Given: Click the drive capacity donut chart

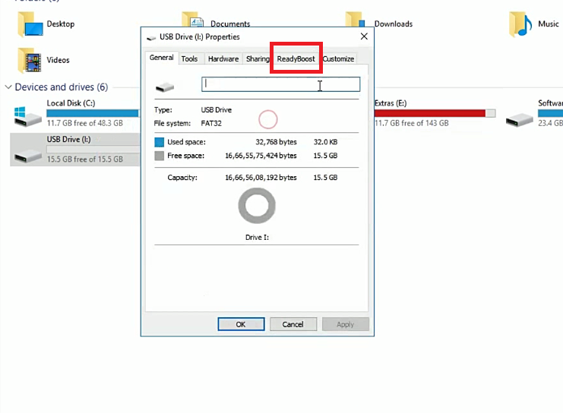Looking at the screenshot, I should [x=257, y=206].
